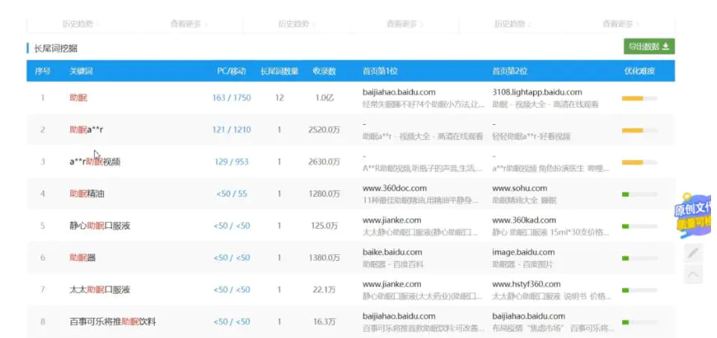Click difficulty bar for 助眠器 row
The image size is (717, 338).
[x=639, y=258]
